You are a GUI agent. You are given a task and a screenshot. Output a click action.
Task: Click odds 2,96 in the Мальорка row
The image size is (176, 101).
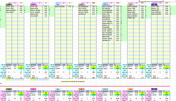coord(117,18)
